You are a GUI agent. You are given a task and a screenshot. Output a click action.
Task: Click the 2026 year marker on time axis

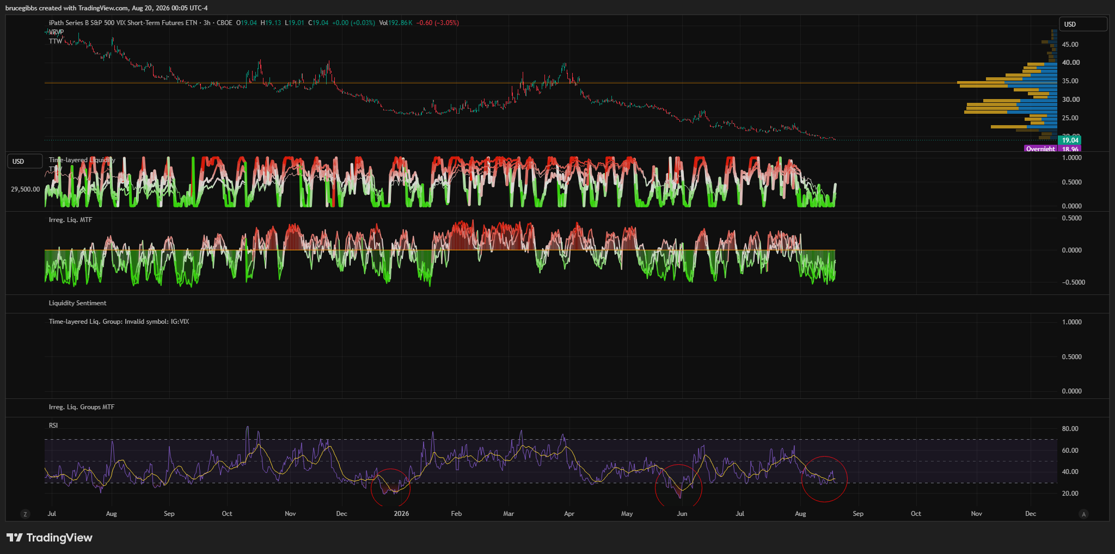coord(401,514)
